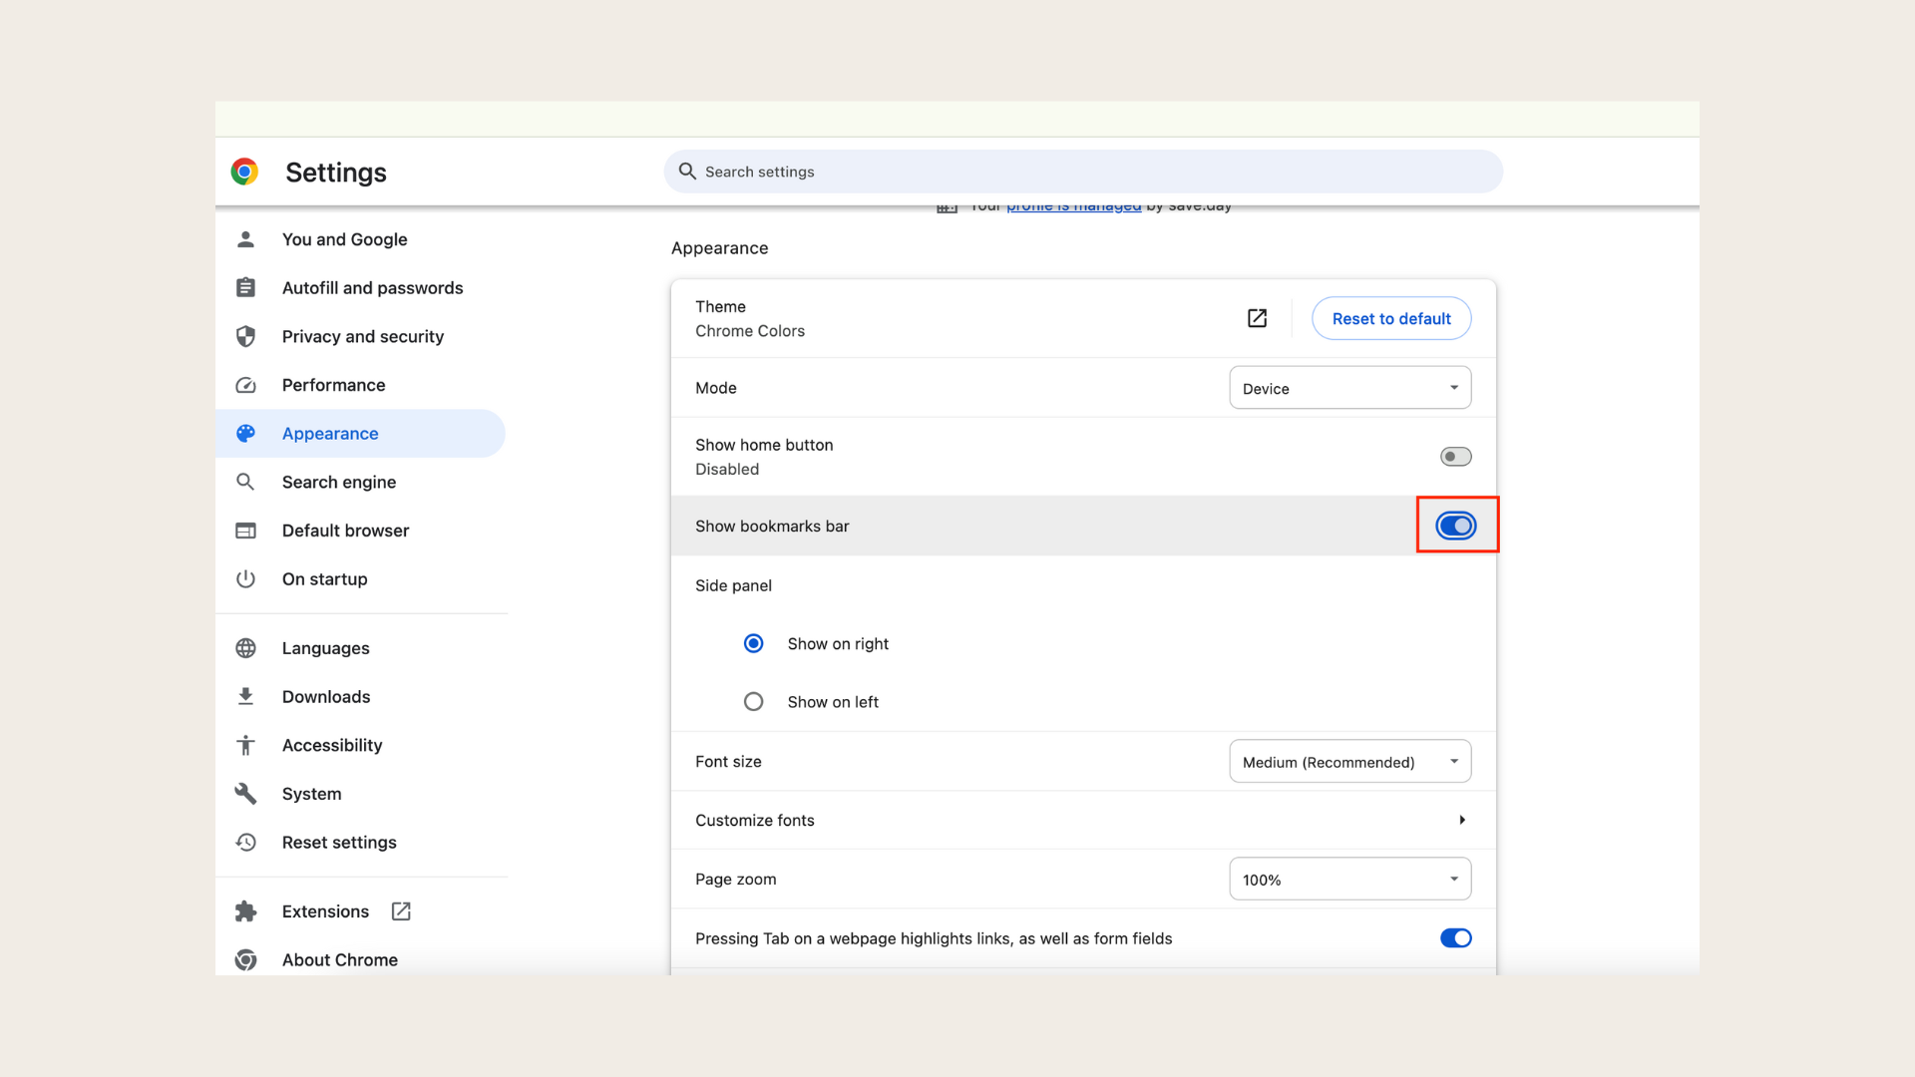Open the Mode dropdown set to Device

click(x=1349, y=388)
